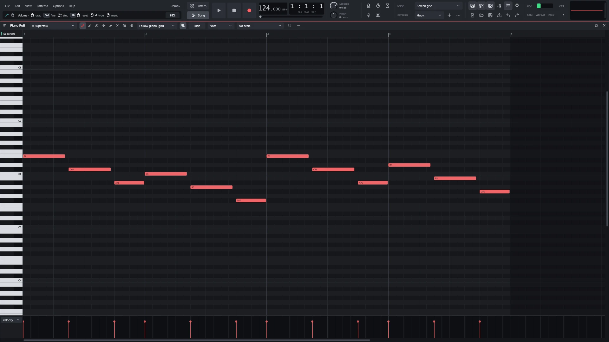Switch to Pattern mode
609x342 pixels.
[x=198, y=6]
